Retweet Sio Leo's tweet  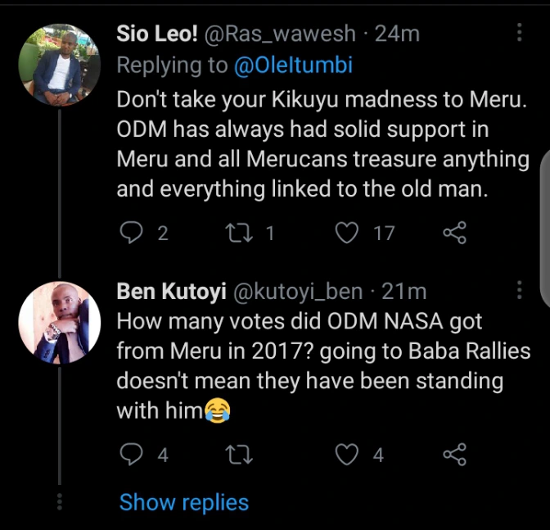[241, 233]
